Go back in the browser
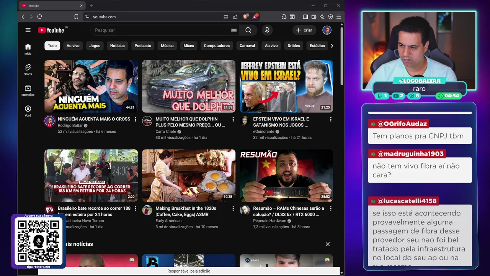The height and width of the screenshot is (276, 490). (x=23, y=17)
